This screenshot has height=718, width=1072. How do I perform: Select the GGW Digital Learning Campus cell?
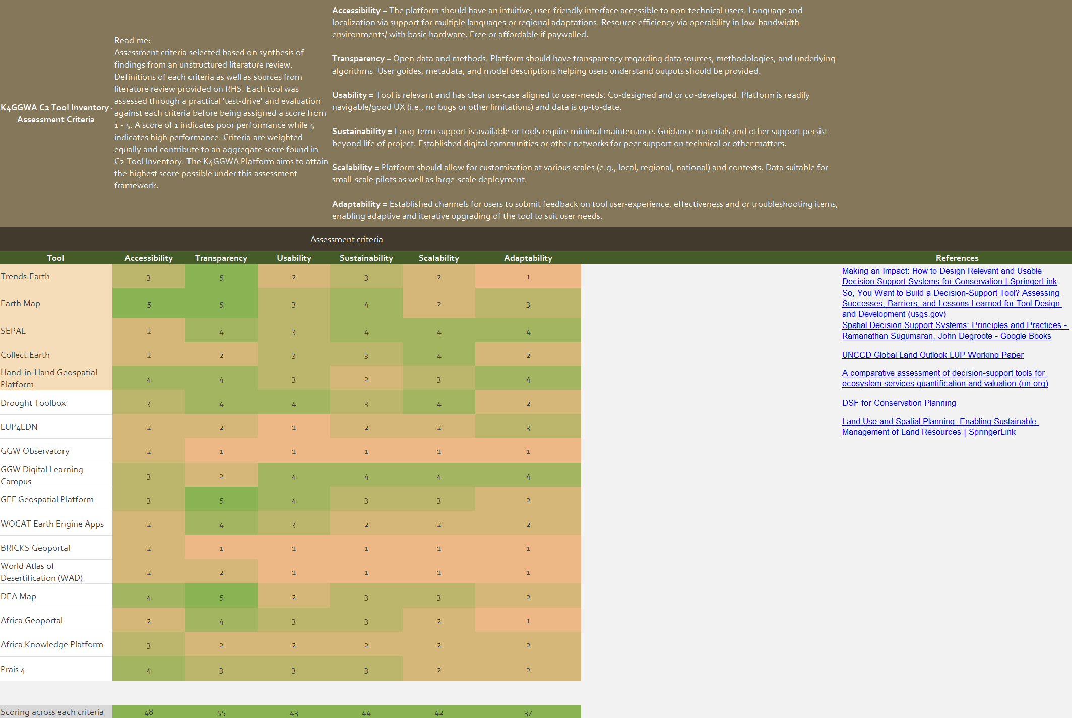pyautogui.click(x=56, y=475)
